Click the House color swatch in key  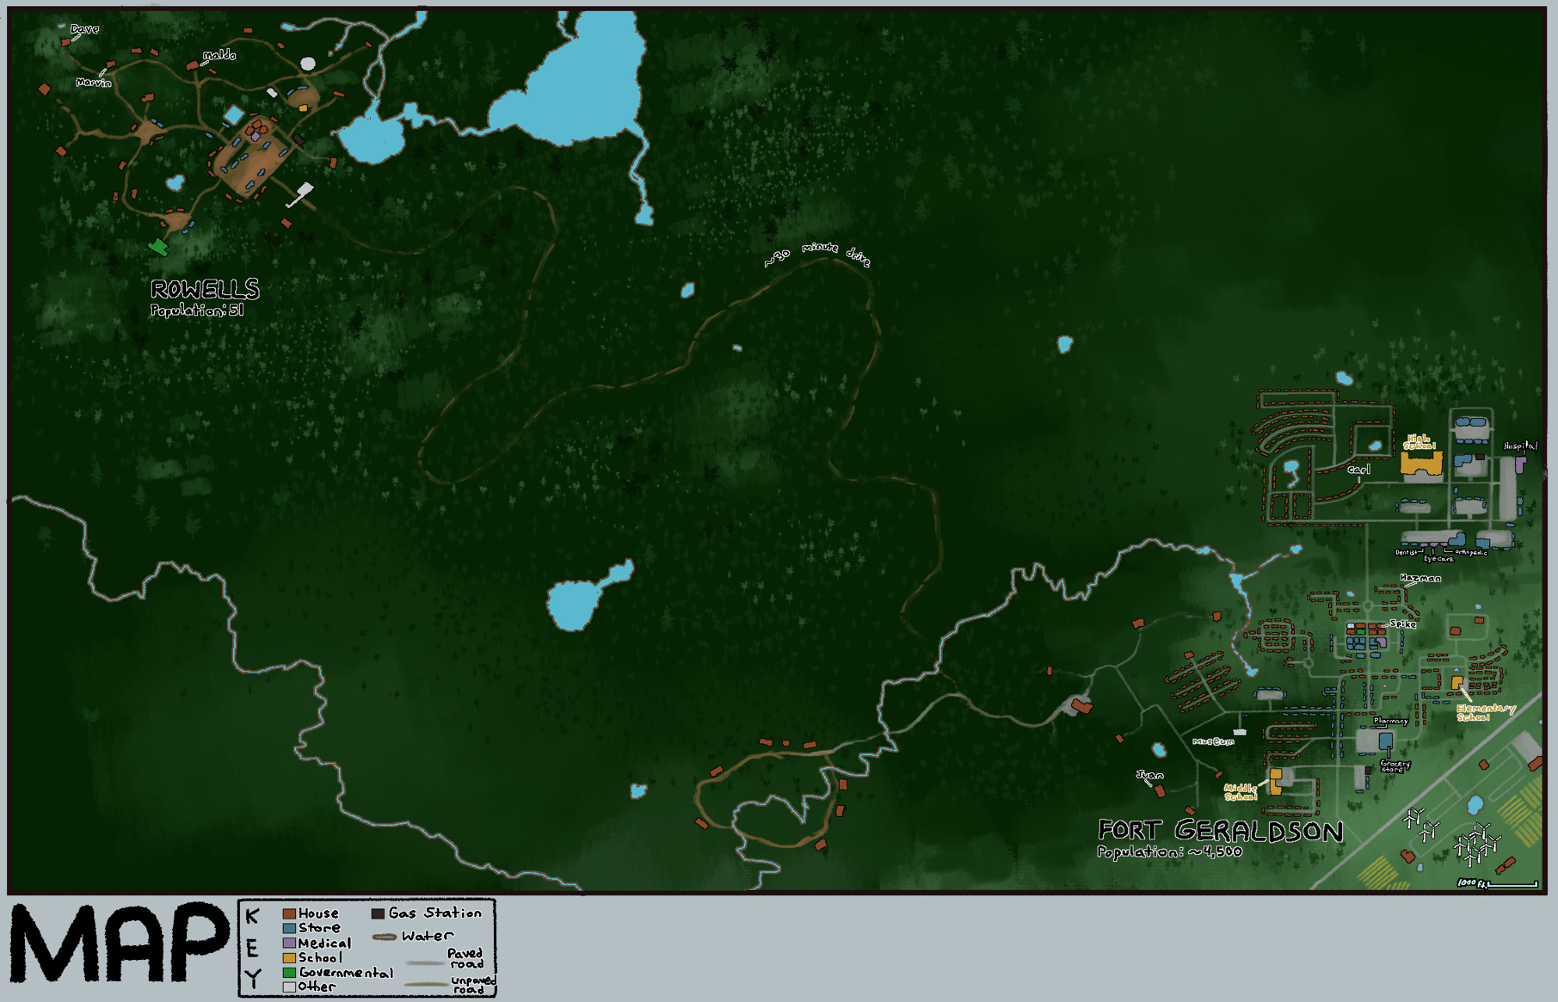(x=289, y=913)
